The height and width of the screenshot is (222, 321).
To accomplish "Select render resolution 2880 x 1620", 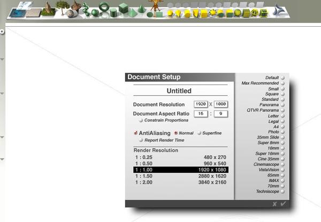I will (x=181, y=176).
